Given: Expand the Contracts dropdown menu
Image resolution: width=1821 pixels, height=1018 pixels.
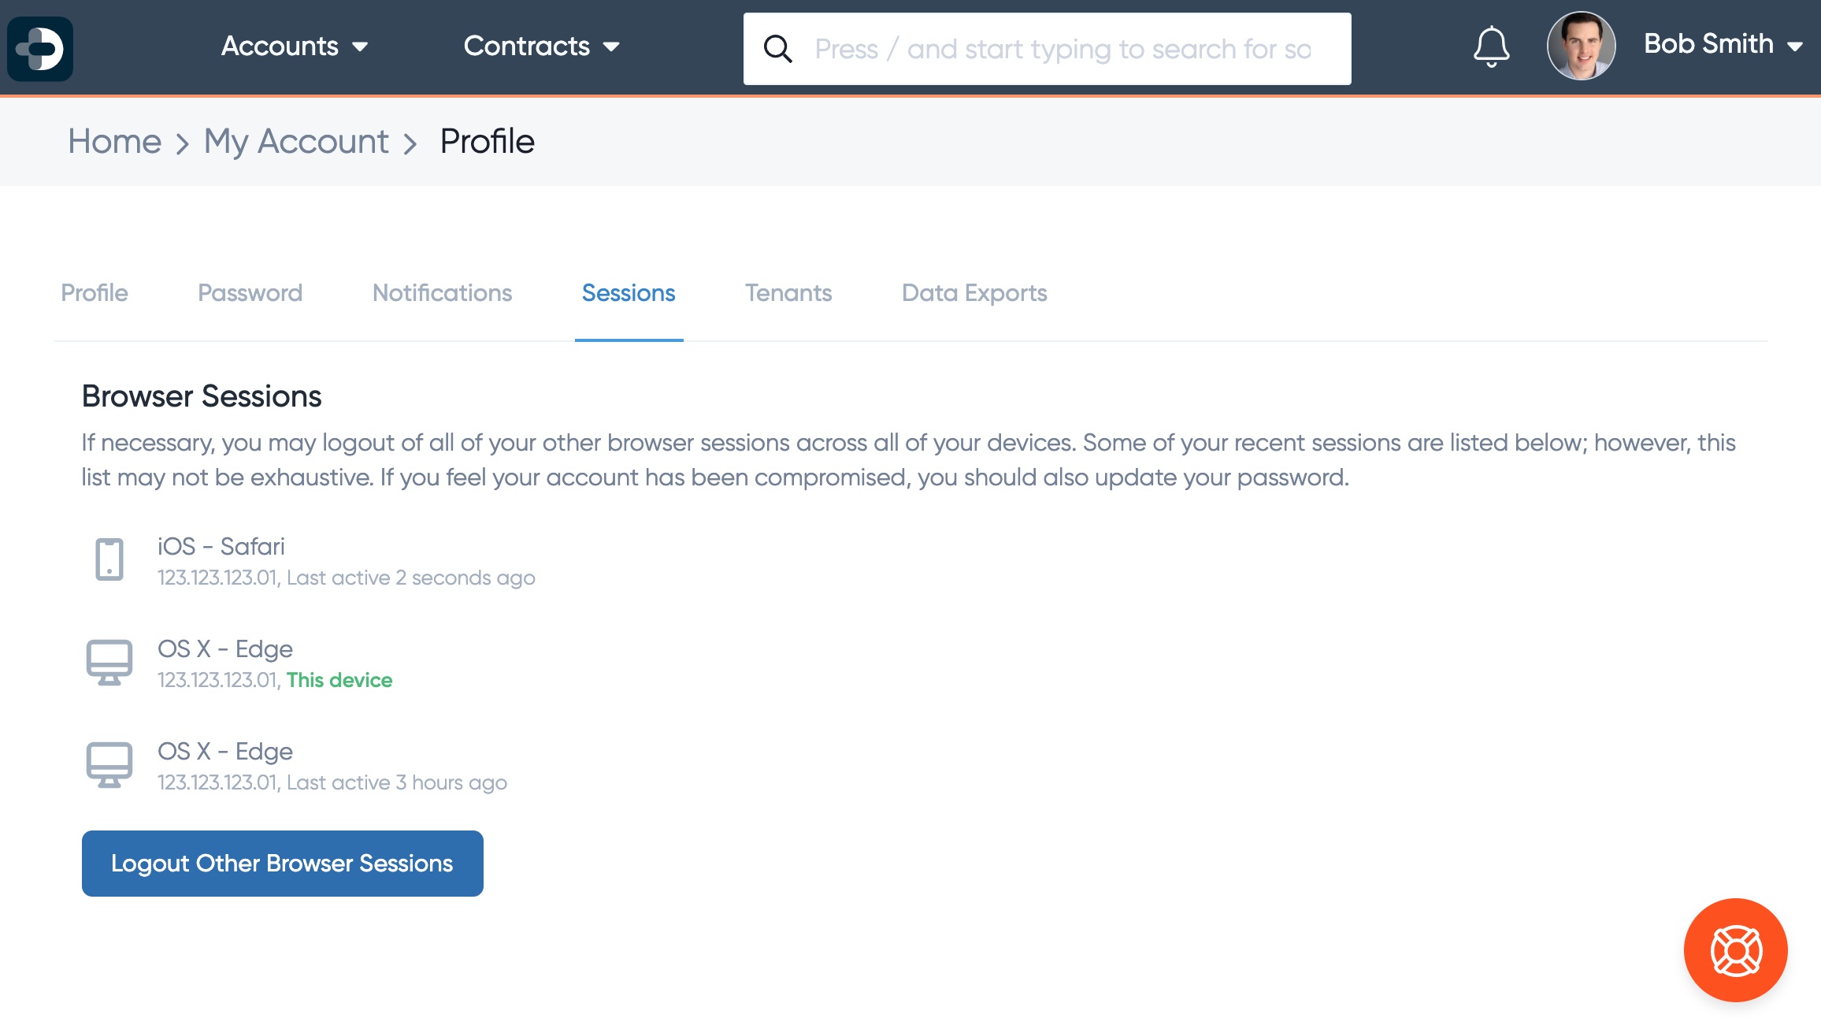Looking at the screenshot, I should point(542,46).
